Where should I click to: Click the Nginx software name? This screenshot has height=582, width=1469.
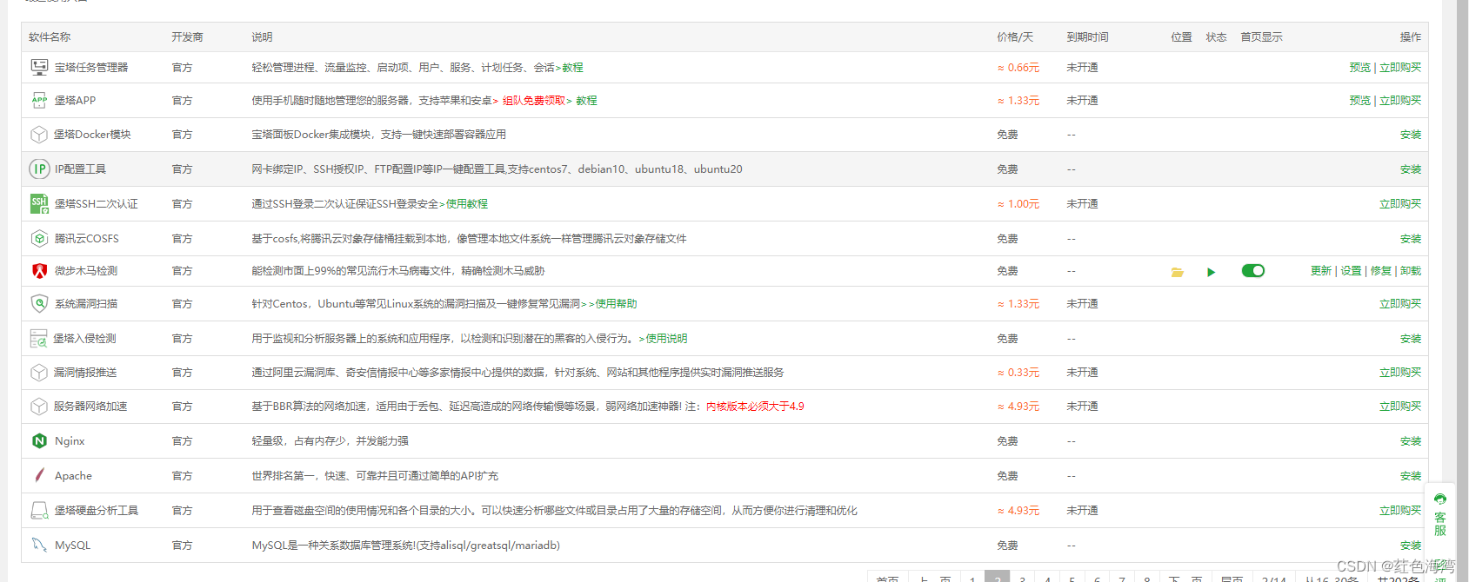[x=70, y=441]
